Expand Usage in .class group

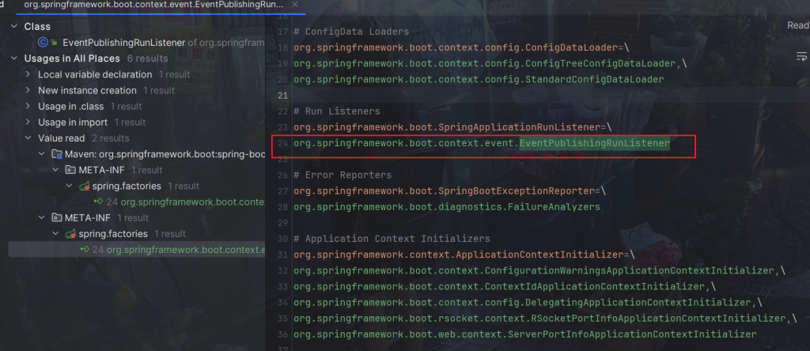click(x=28, y=106)
